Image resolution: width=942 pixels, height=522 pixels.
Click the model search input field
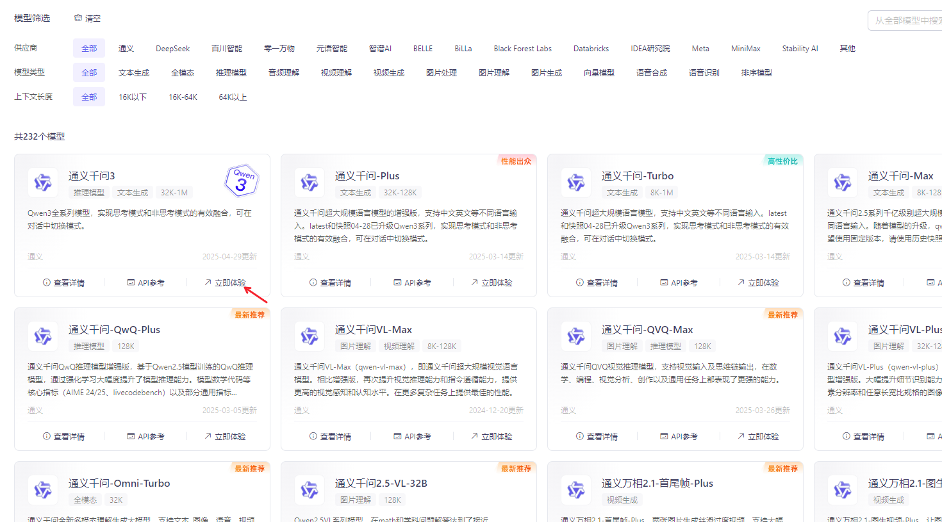click(905, 20)
